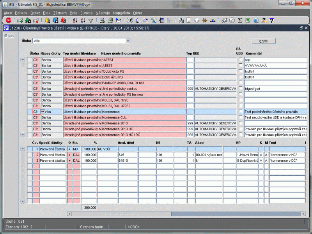This screenshot has width=312, height=234.
Task: Click the Kopie button
Action: pos(264,41)
